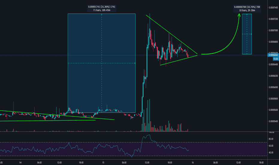Click the 0.00006000 price axis label
This screenshot has height=165, width=279.
pos(273,87)
